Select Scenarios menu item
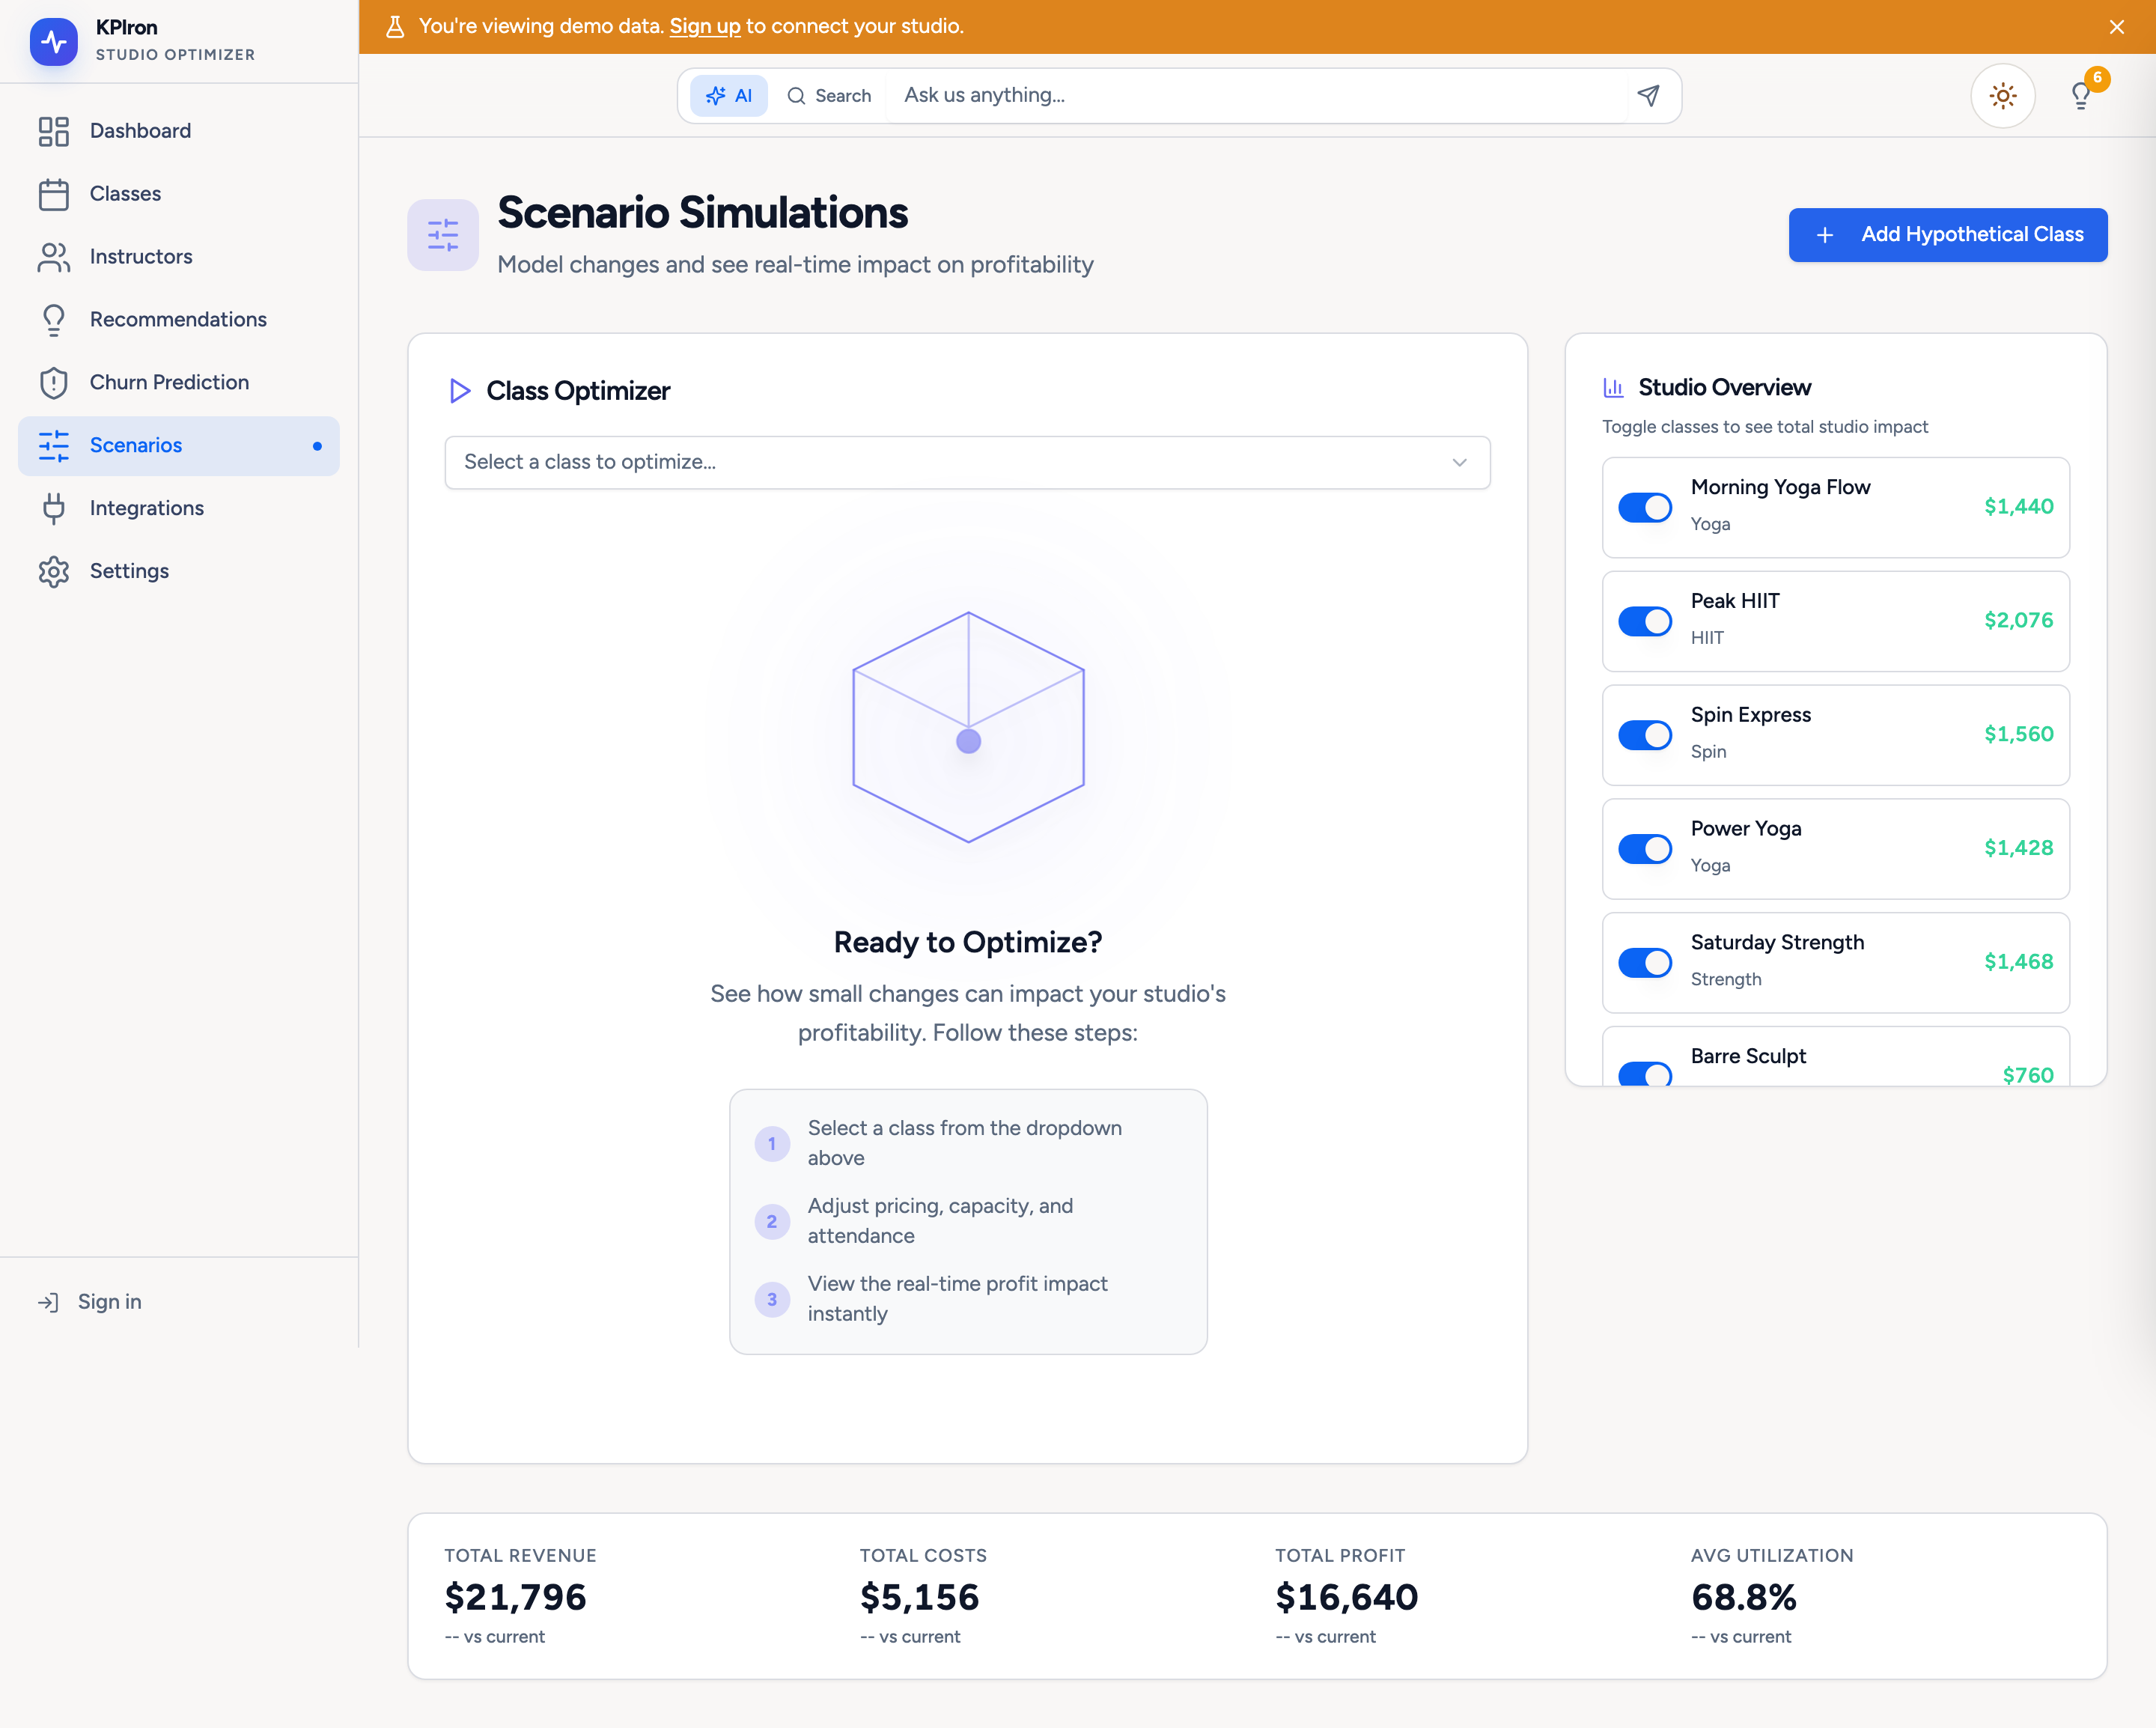2156x1728 pixels. pyautogui.click(x=179, y=446)
